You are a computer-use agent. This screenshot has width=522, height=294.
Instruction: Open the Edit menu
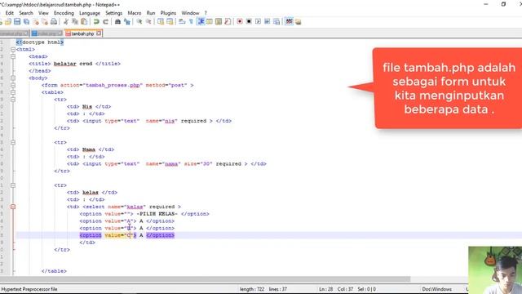click(x=10, y=13)
